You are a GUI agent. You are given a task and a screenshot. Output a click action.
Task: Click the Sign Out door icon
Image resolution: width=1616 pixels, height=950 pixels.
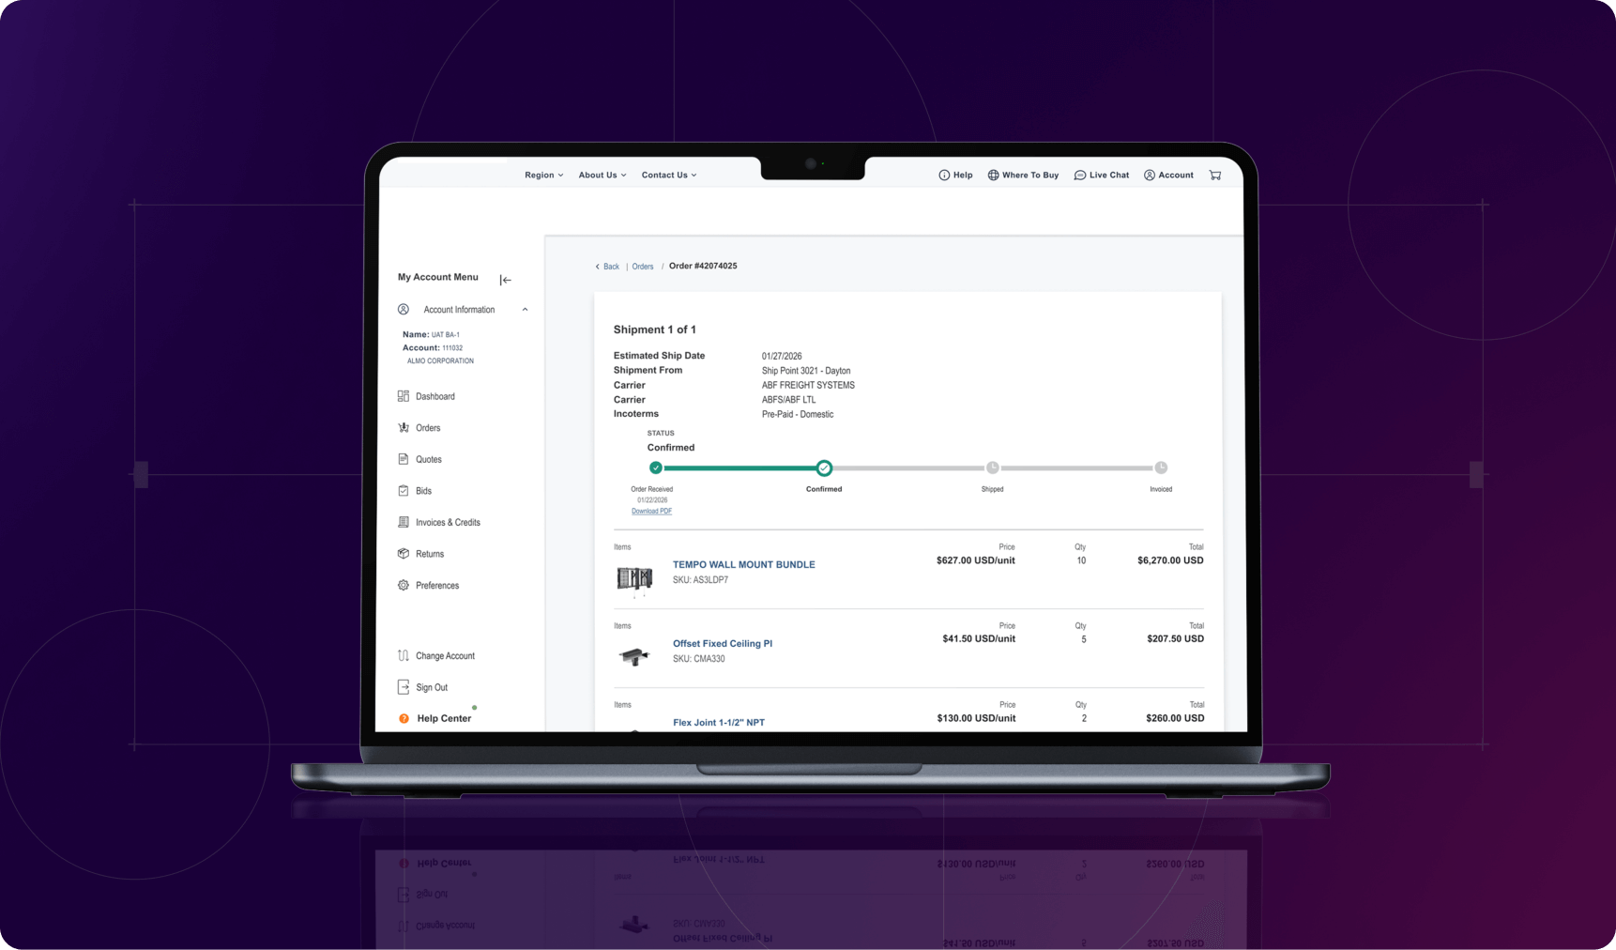[404, 687]
